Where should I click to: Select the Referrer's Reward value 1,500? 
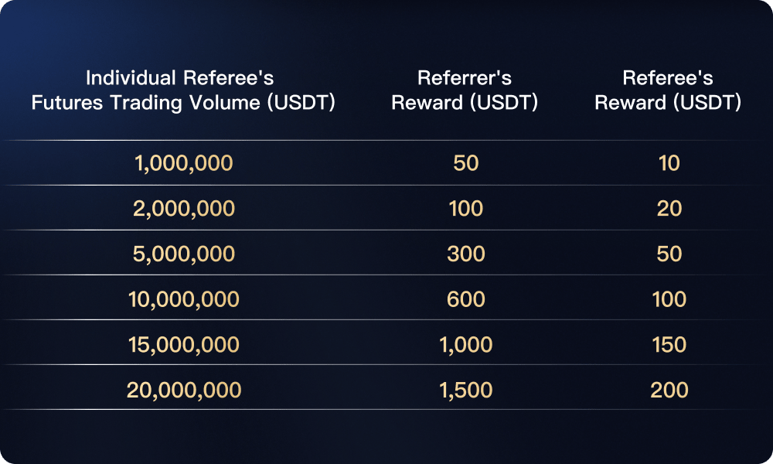(x=465, y=390)
